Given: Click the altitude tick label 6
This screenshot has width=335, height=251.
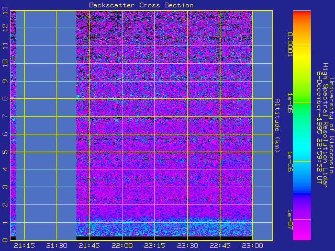Looking at the screenshot, I should (5, 134).
